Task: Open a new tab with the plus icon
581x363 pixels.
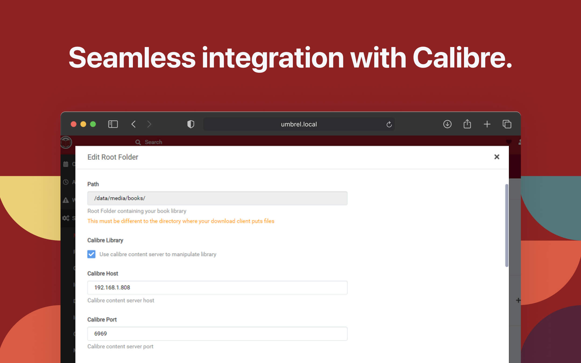Action: point(487,124)
